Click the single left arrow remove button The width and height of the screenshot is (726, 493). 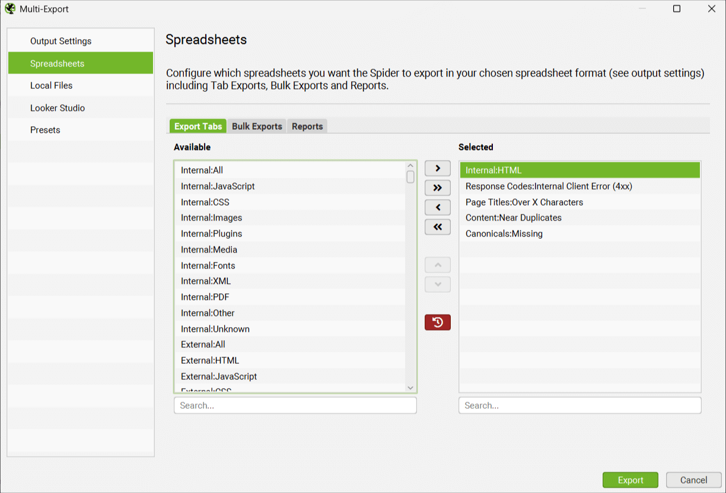438,207
